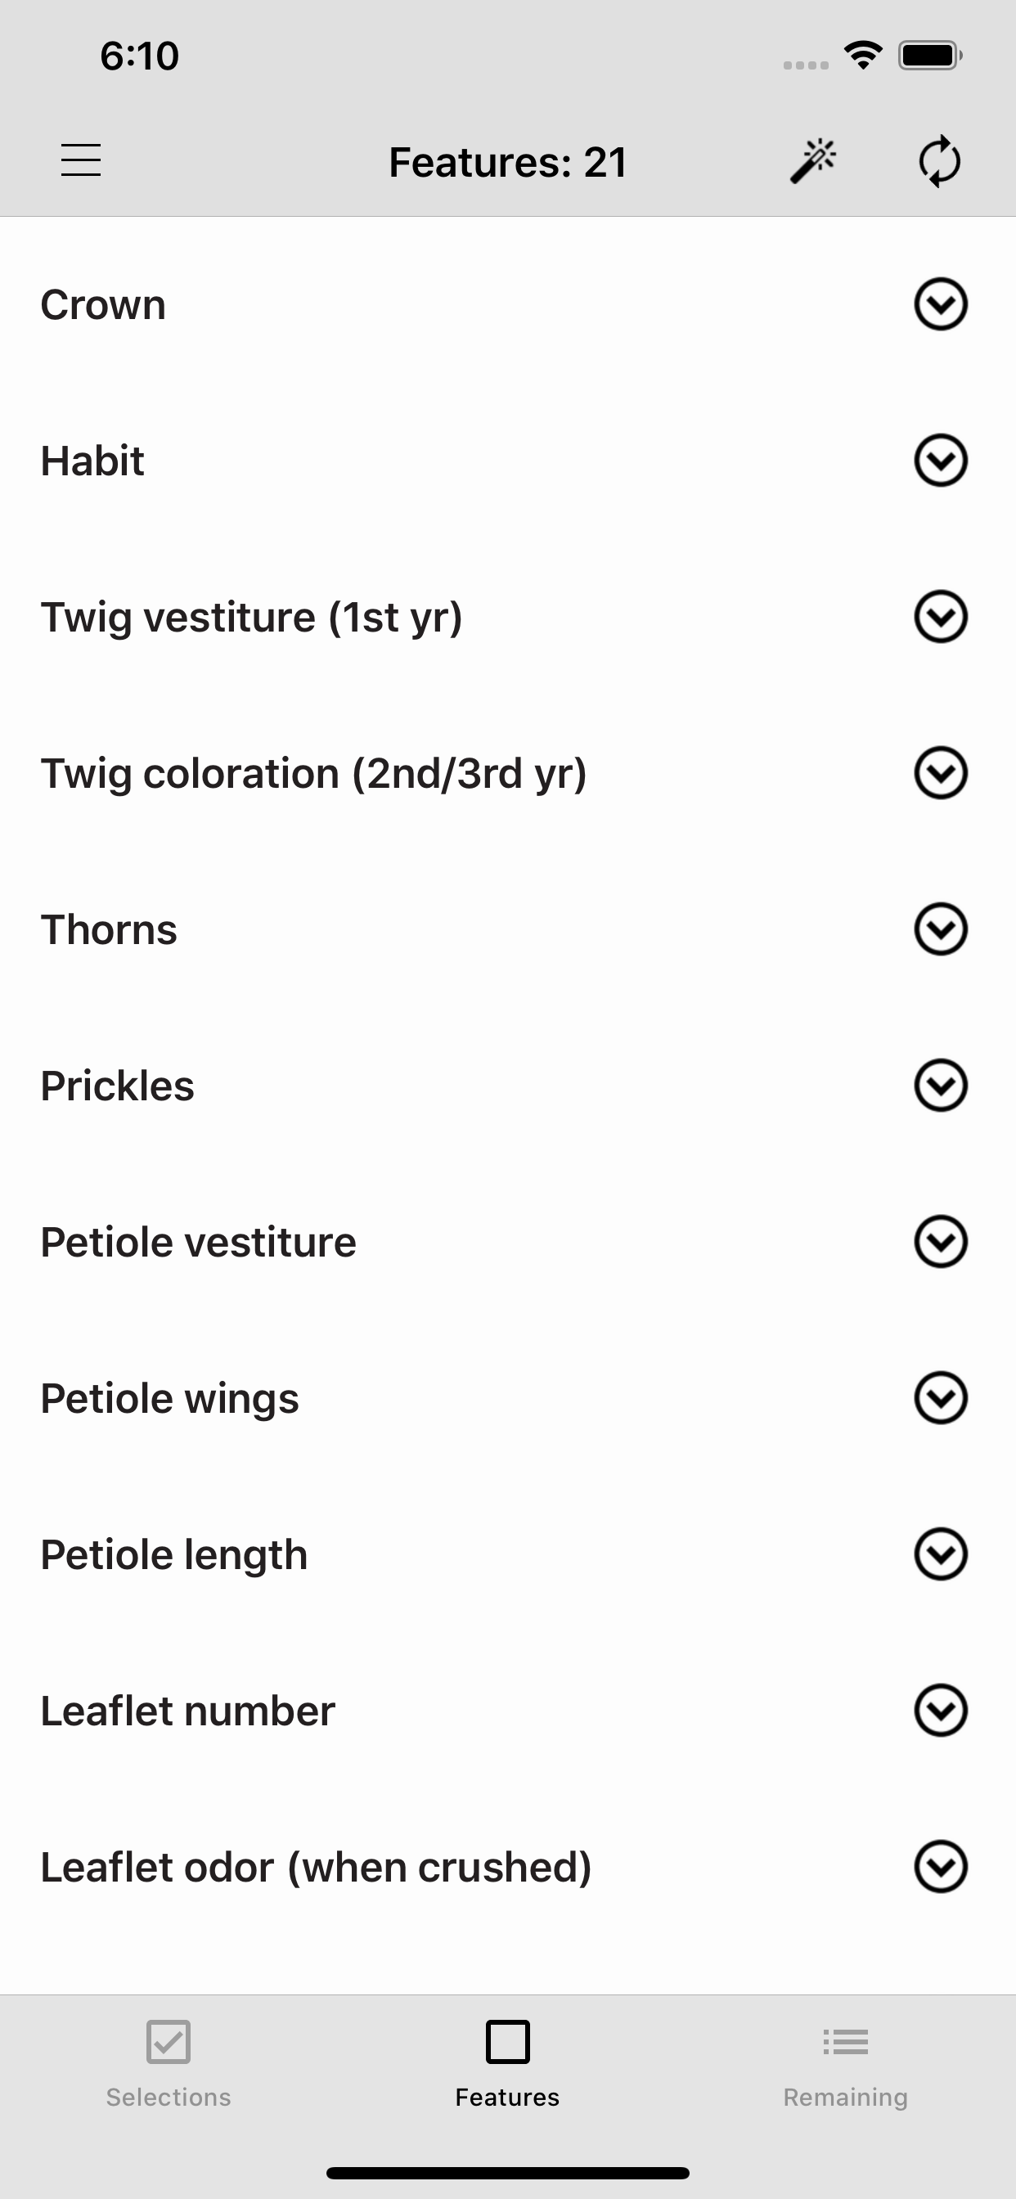
Task: Expand Leaflet odor (when crushed) chevron
Action: tap(940, 1867)
